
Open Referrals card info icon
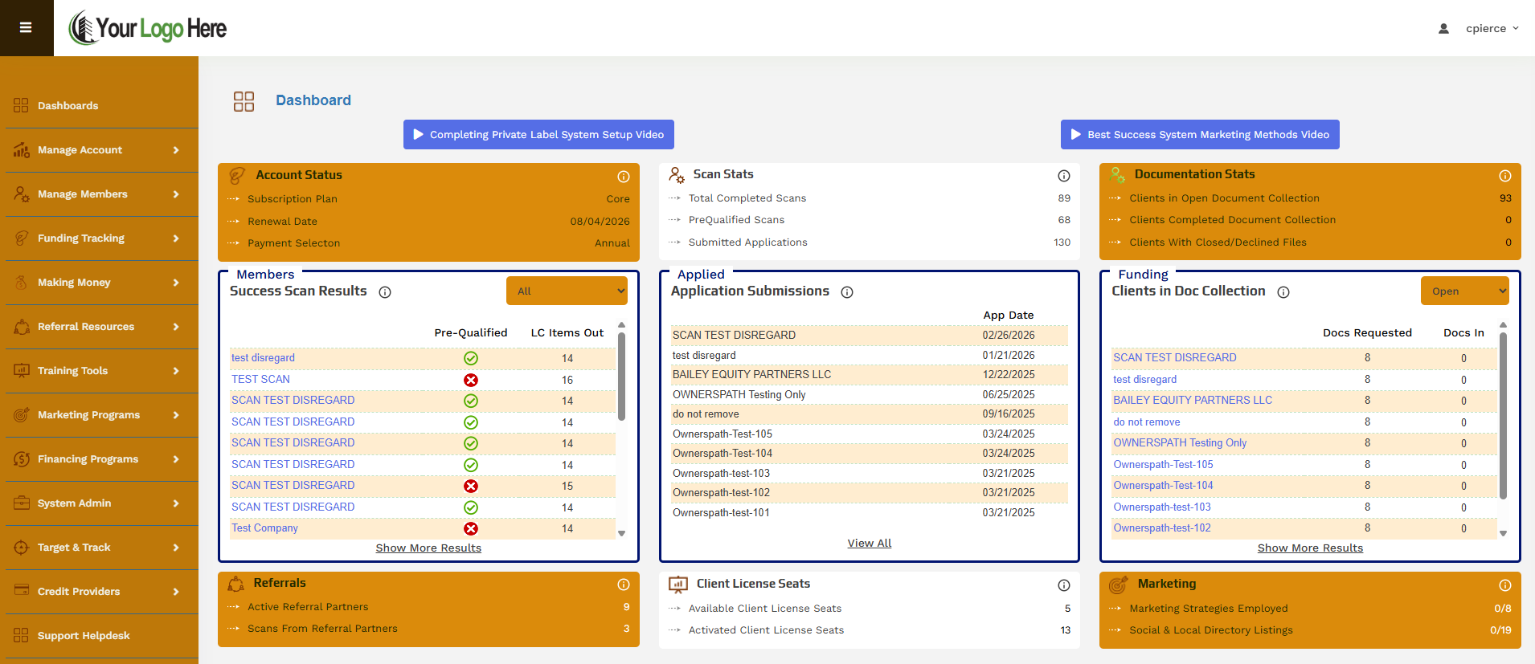[623, 585]
